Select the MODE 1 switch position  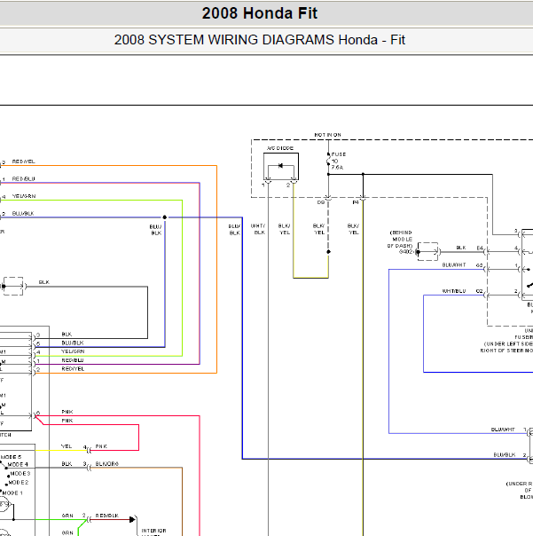(x=12, y=493)
